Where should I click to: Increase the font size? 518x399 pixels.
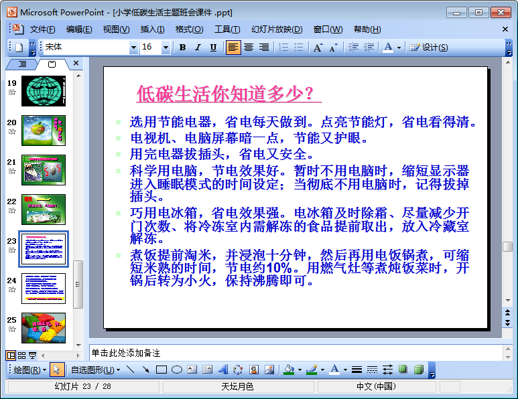pyautogui.click(x=318, y=48)
